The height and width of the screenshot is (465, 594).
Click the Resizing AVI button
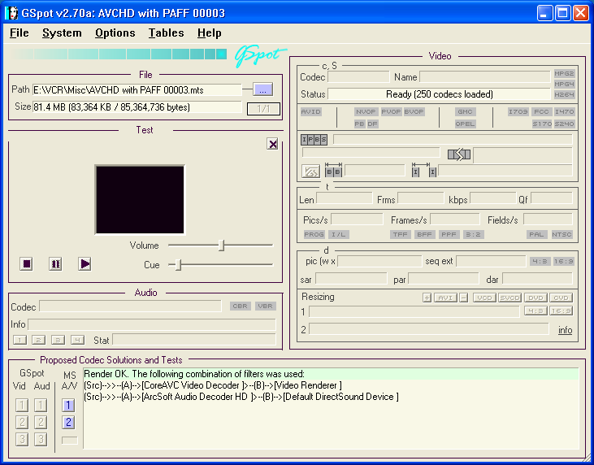(x=445, y=298)
